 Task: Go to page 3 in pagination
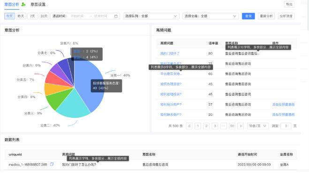(x=215, y=126)
